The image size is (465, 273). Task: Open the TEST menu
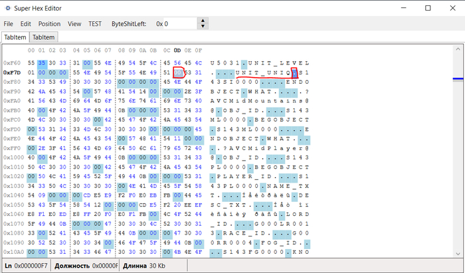coord(96,23)
